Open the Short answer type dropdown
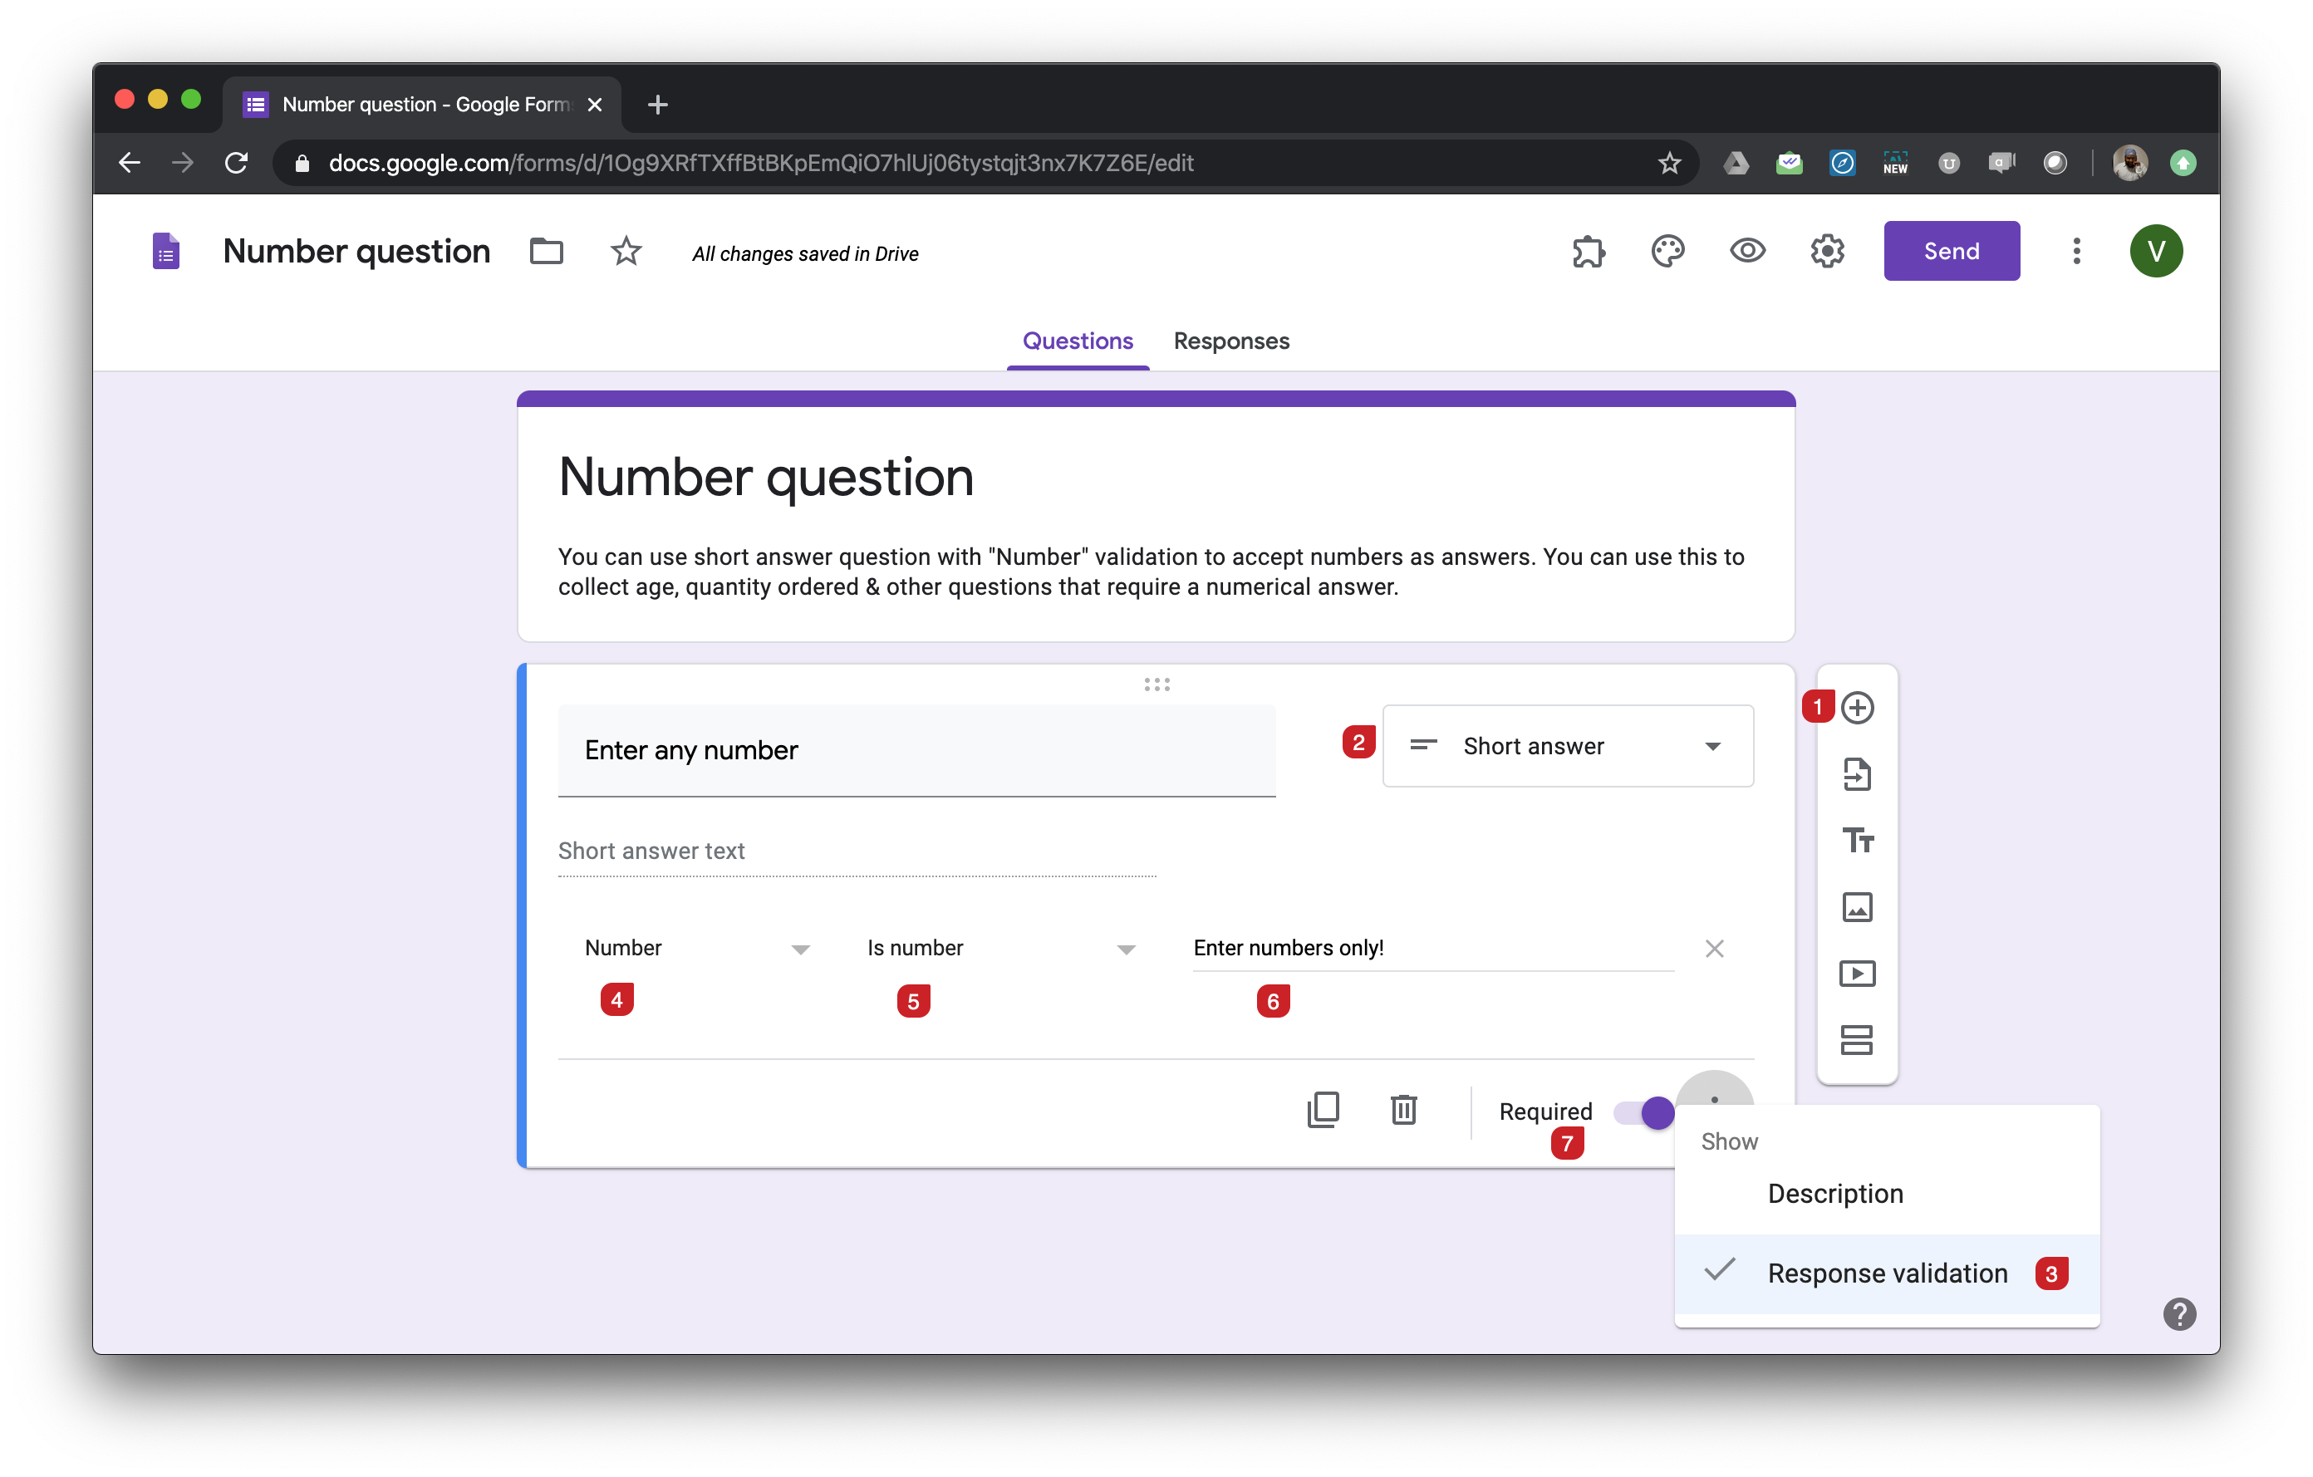Screen dimensions: 2313x1477 tap(1567, 746)
